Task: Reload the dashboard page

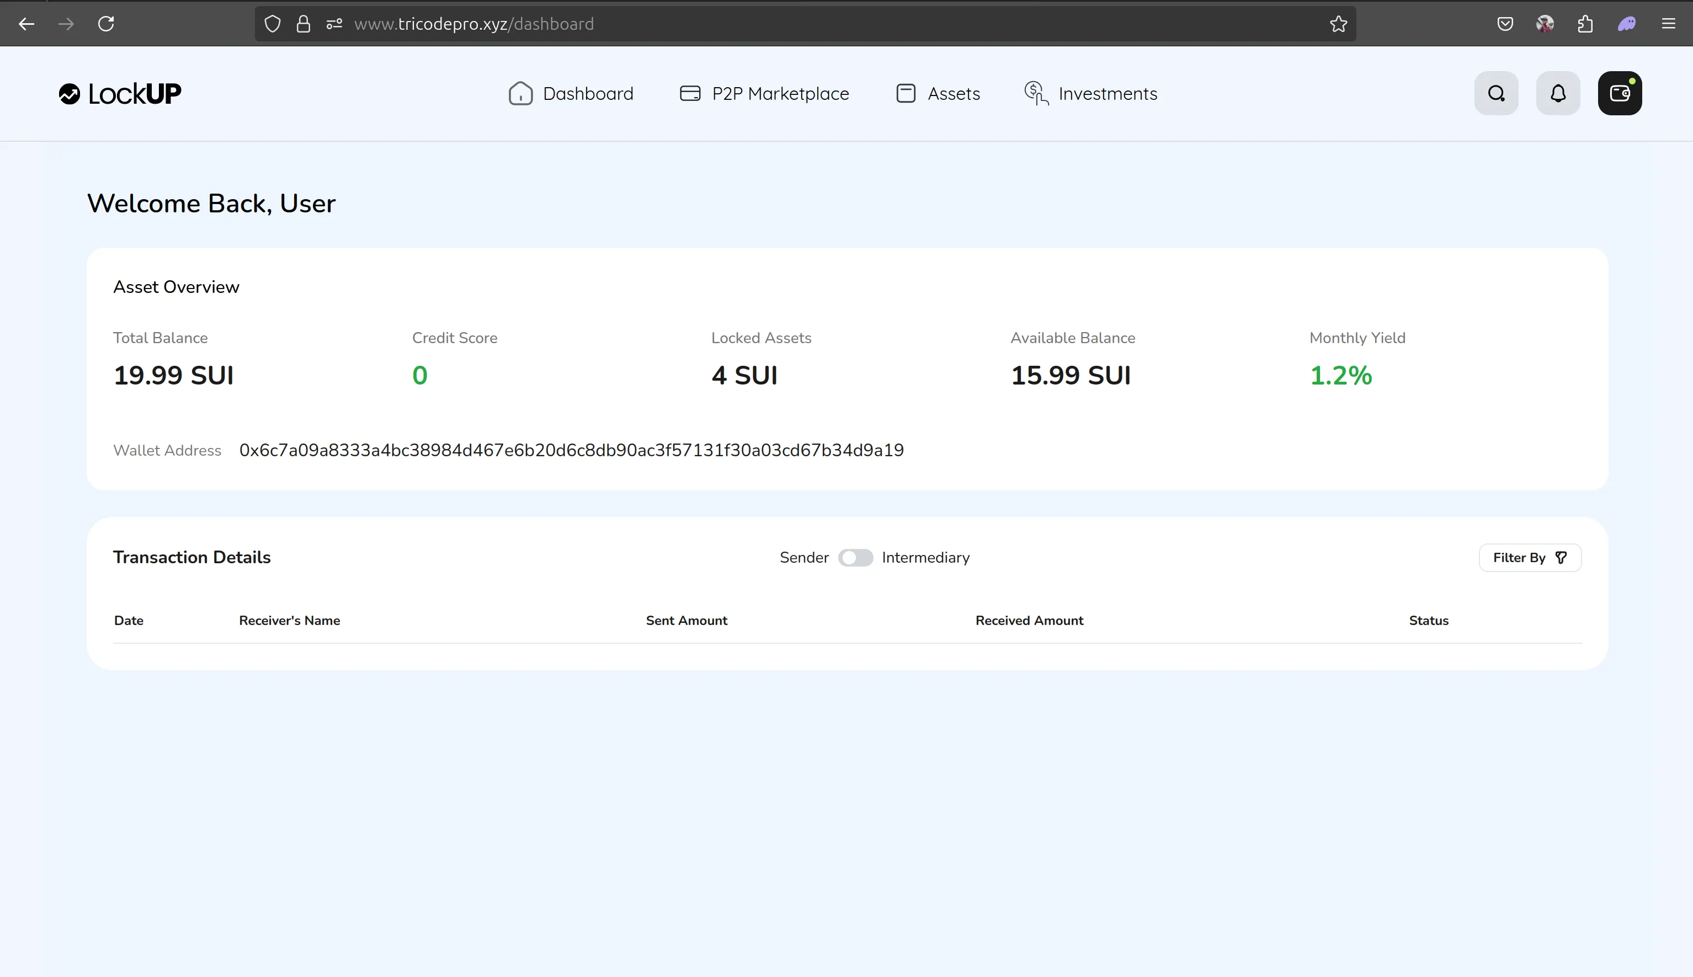Action: pyautogui.click(x=106, y=24)
